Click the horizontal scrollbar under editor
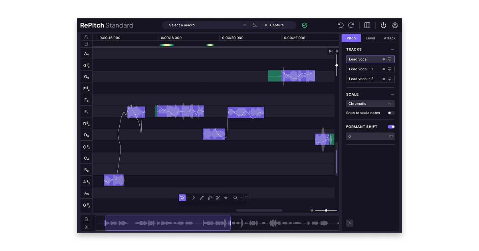The height and width of the screenshot is (251, 479). [x=259, y=210]
